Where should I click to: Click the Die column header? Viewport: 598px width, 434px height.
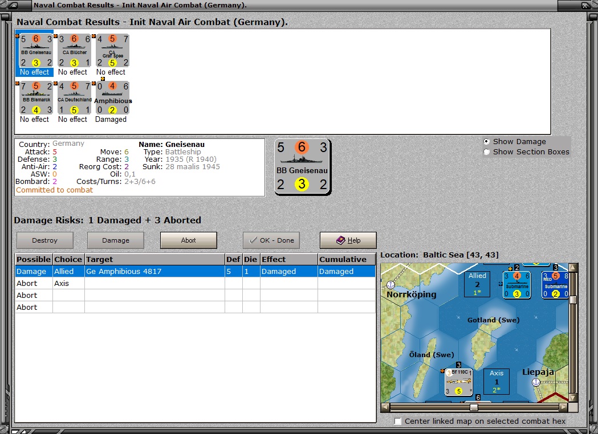tap(251, 260)
